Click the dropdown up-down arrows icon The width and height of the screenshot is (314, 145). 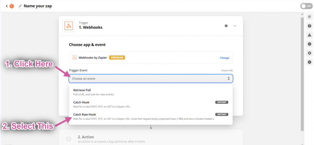click(228, 79)
